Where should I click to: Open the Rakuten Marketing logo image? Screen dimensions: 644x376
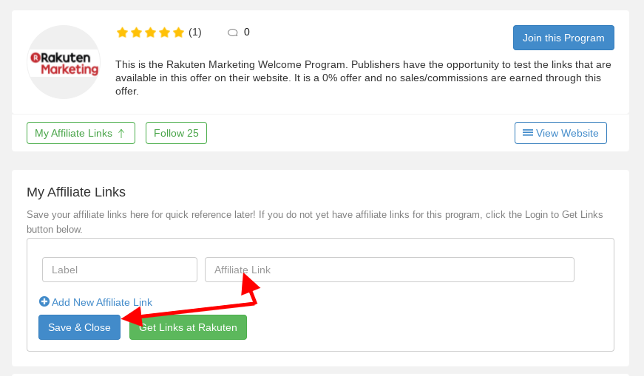(x=64, y=62)
